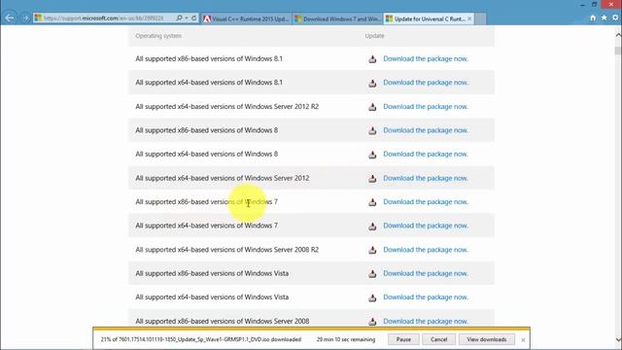Viewport: 622px width, 350px height.
Task: Download package for x64 Windows 8.1
Action: tap(426, 83)
